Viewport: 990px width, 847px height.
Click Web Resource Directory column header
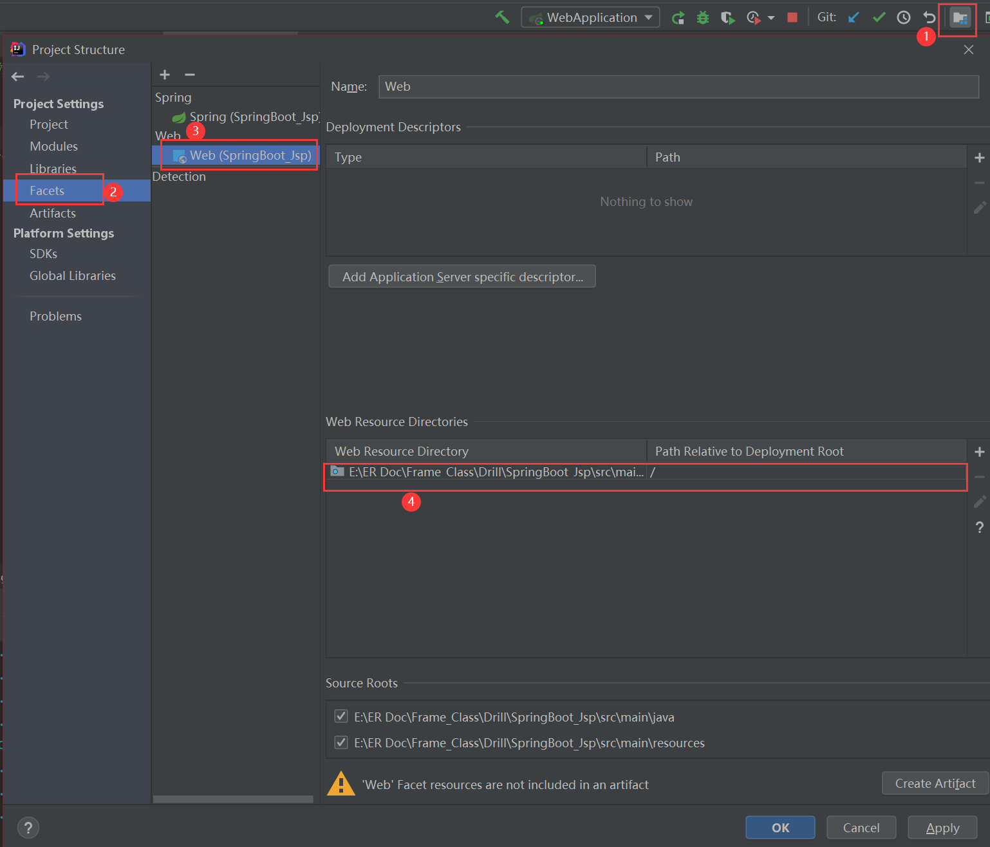[487, 451]
